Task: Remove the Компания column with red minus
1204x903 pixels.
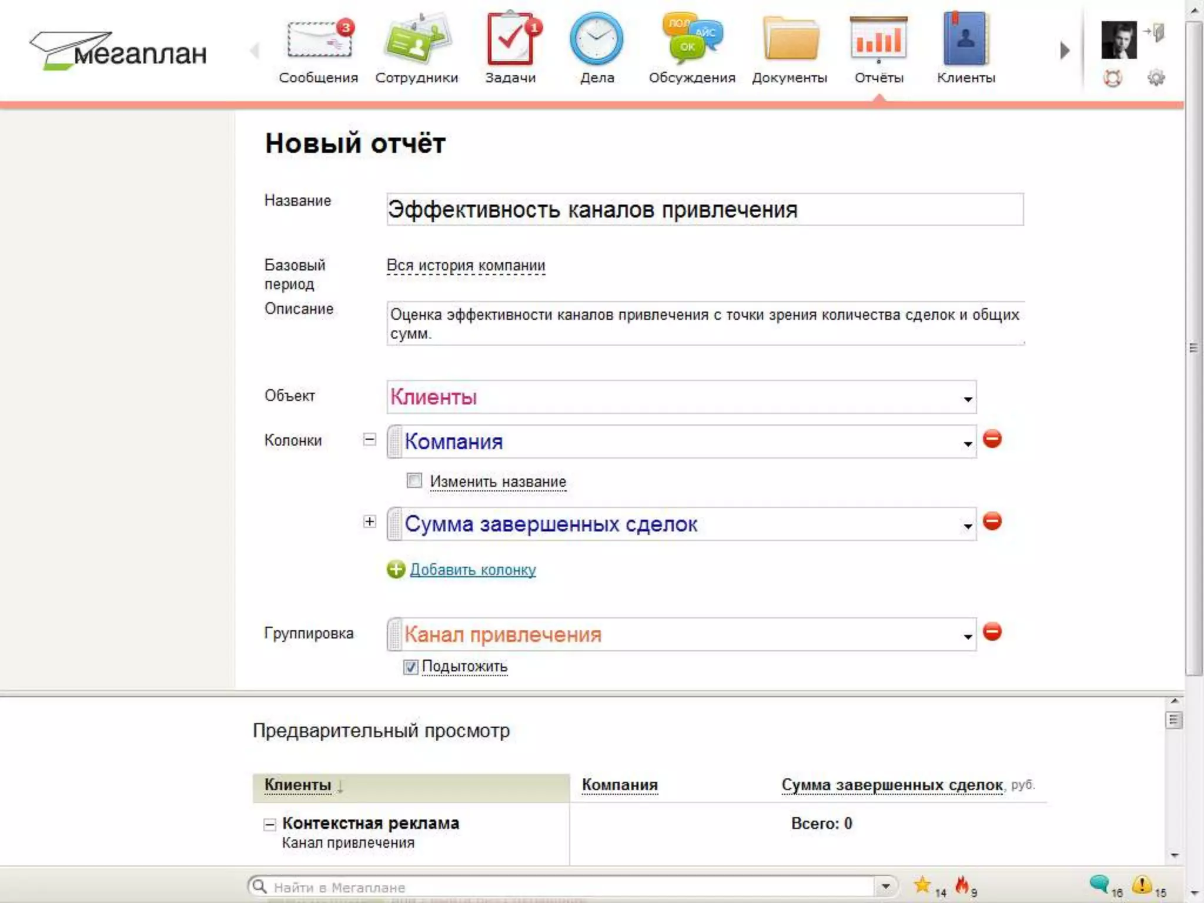Action: click(992, 439)
